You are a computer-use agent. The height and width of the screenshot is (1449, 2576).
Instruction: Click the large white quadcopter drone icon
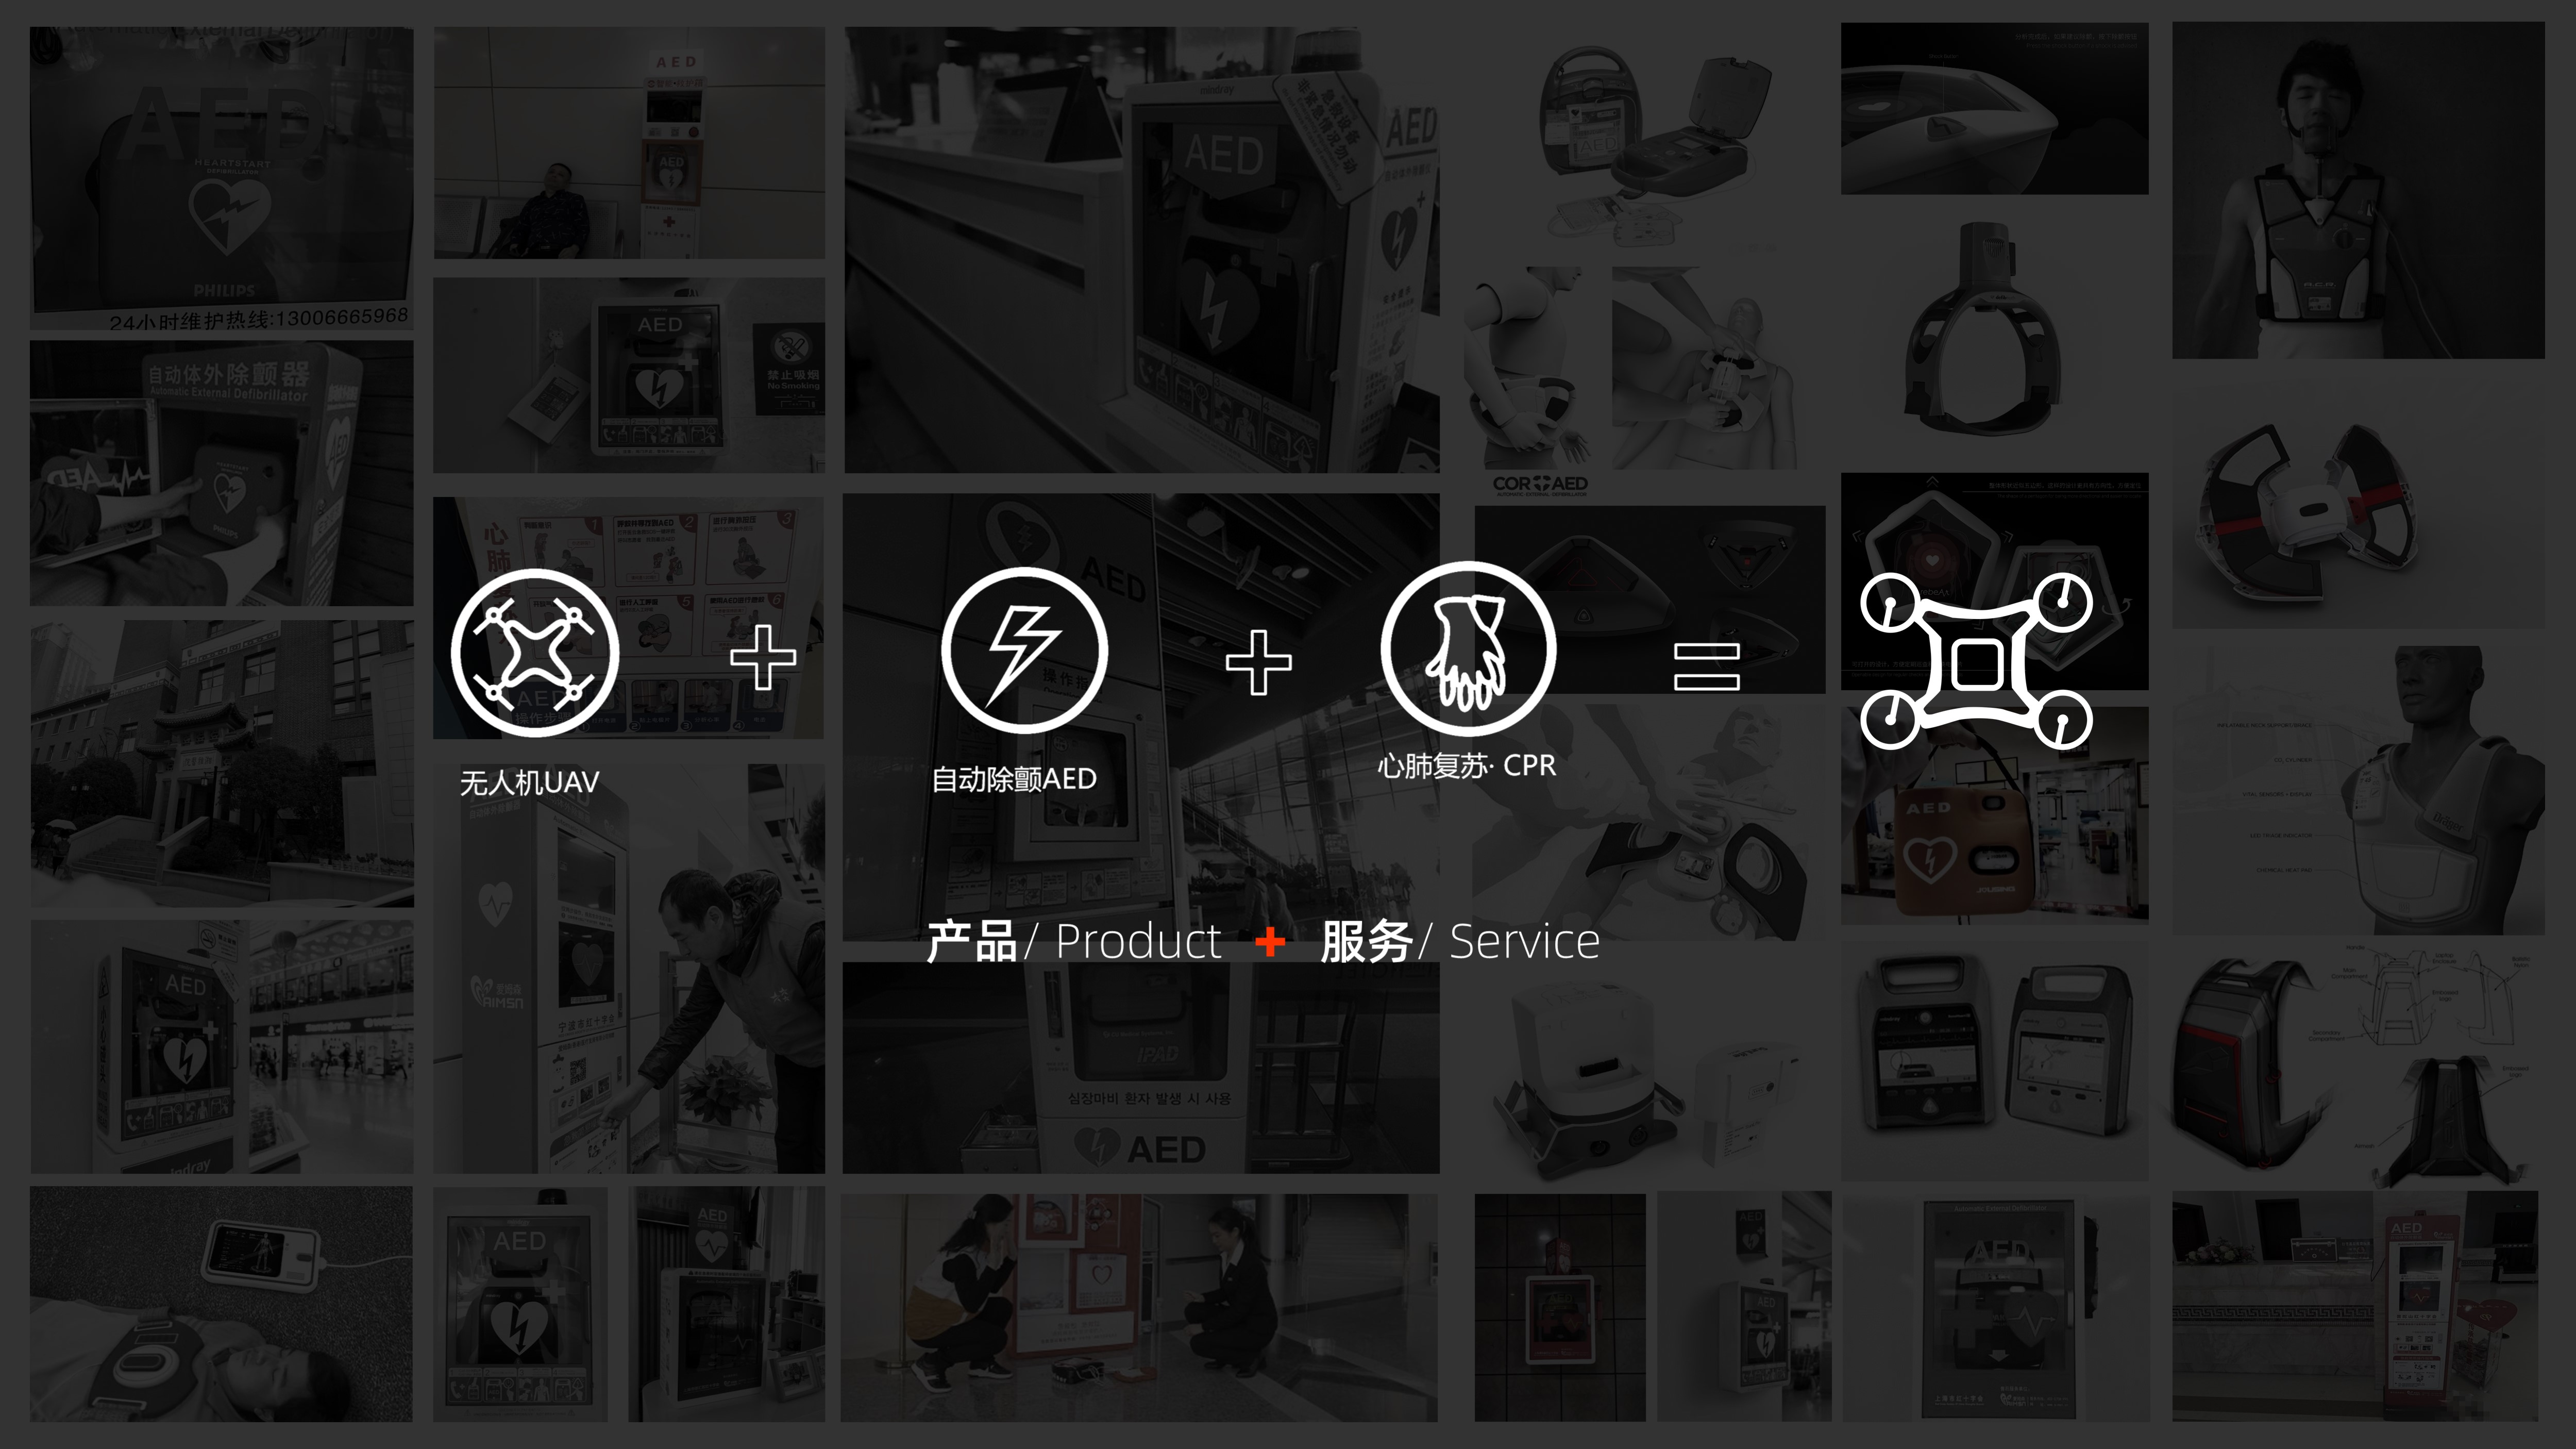pyautogui.click(x=1976, y=662)
